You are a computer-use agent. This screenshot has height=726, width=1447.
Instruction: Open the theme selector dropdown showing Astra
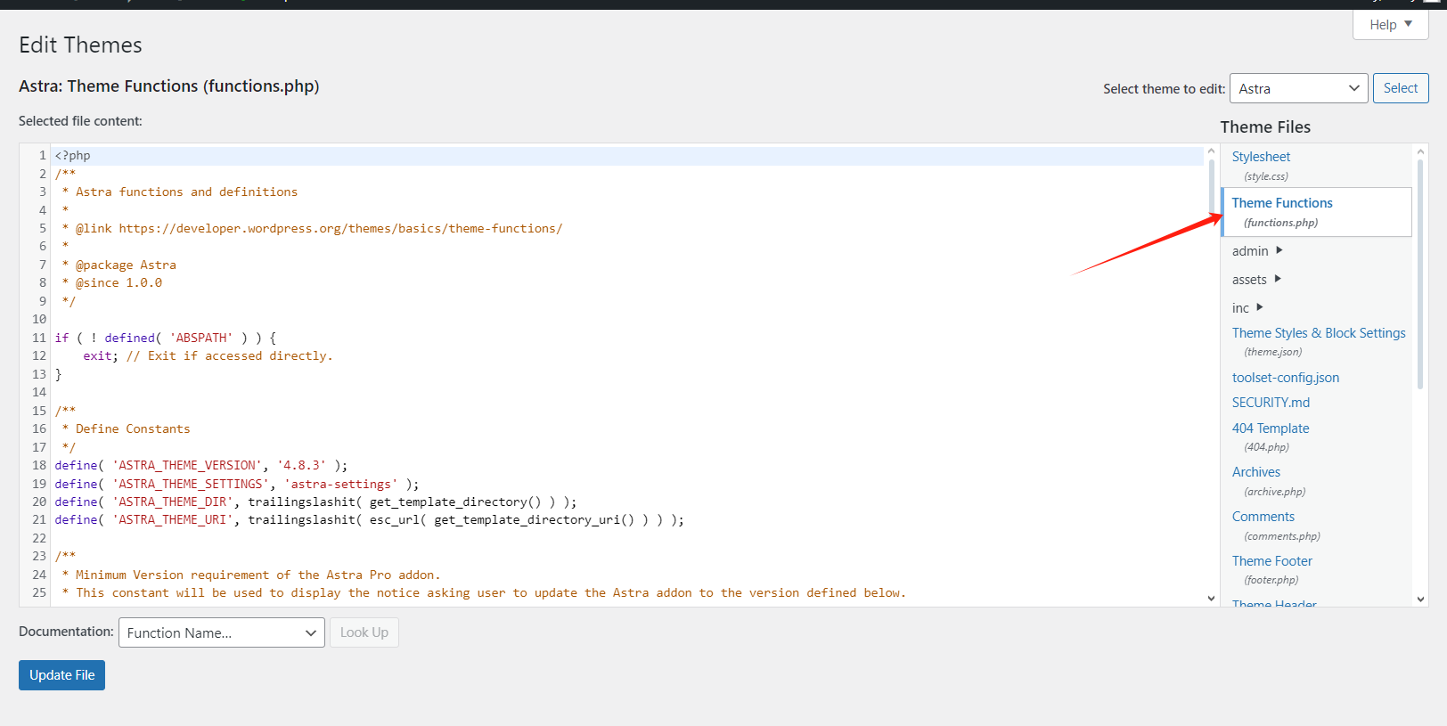1298,88
